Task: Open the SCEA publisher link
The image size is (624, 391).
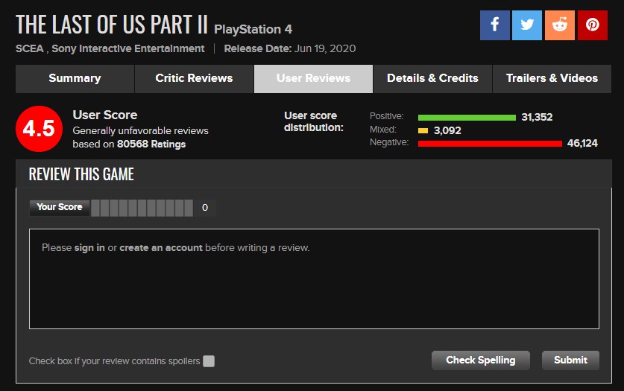Action: click(30, 49)
